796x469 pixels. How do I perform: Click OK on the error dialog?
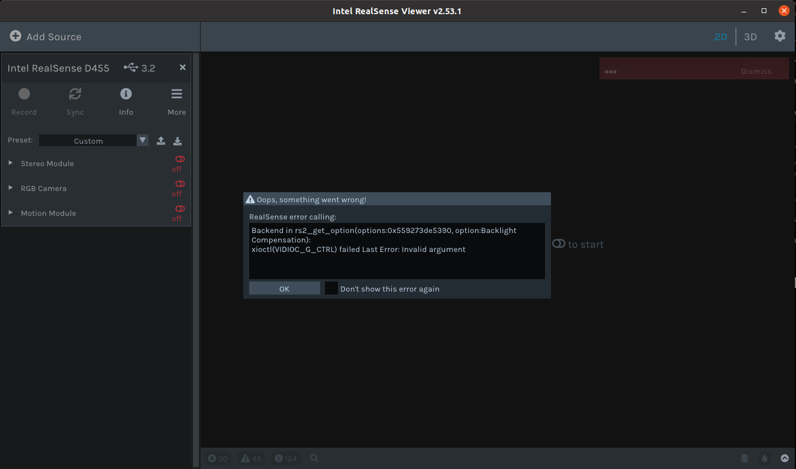(x=284, y=288)
